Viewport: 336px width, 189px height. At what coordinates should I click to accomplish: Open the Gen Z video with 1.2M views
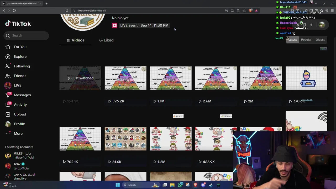coord(171,139)
